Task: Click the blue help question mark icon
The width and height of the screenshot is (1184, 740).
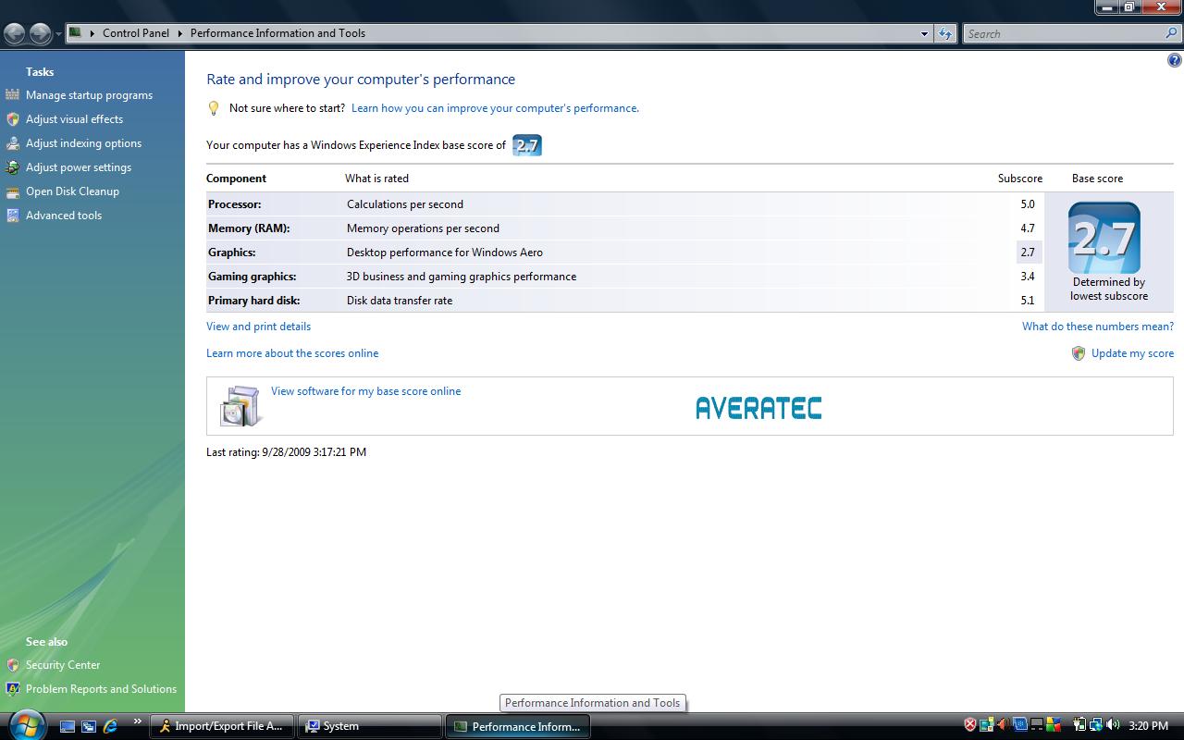Action: [x=1174, y=61]
